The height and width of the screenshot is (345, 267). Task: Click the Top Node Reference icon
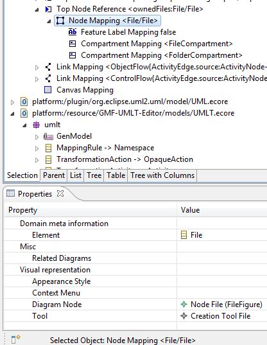click(48, 9)
